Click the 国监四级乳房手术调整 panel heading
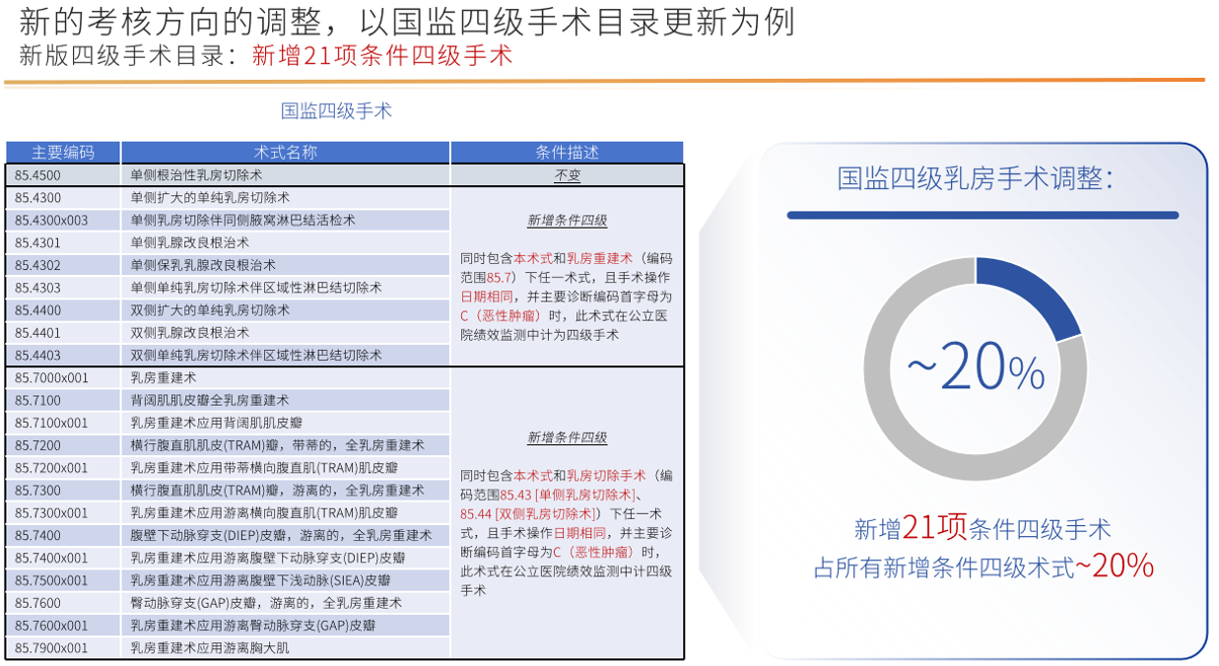This screenshot has width=1219, height=666. point(975,178)
